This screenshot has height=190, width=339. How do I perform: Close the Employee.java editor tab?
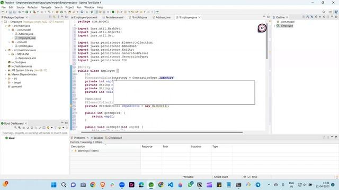click(x=199, y=17)
